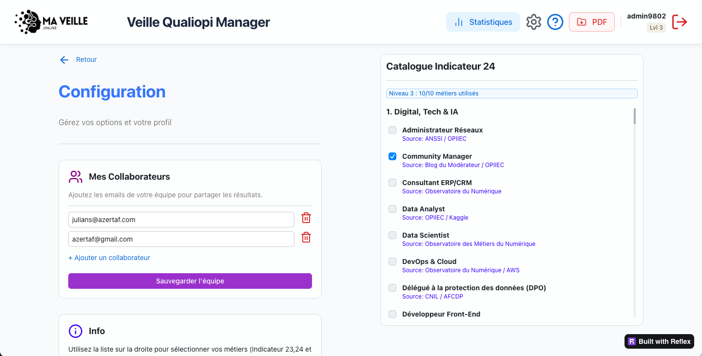Enable the Data Analyst checkbox
This screenshot has height=356, width=702.
click(392, 209)
